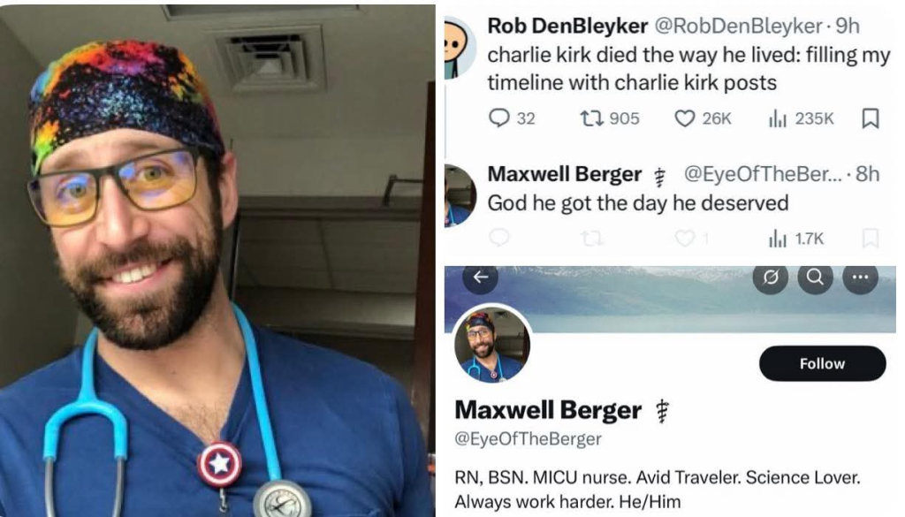Like the charlie kirk timeline tweet
905x517 pixels.
pos(703,118)
